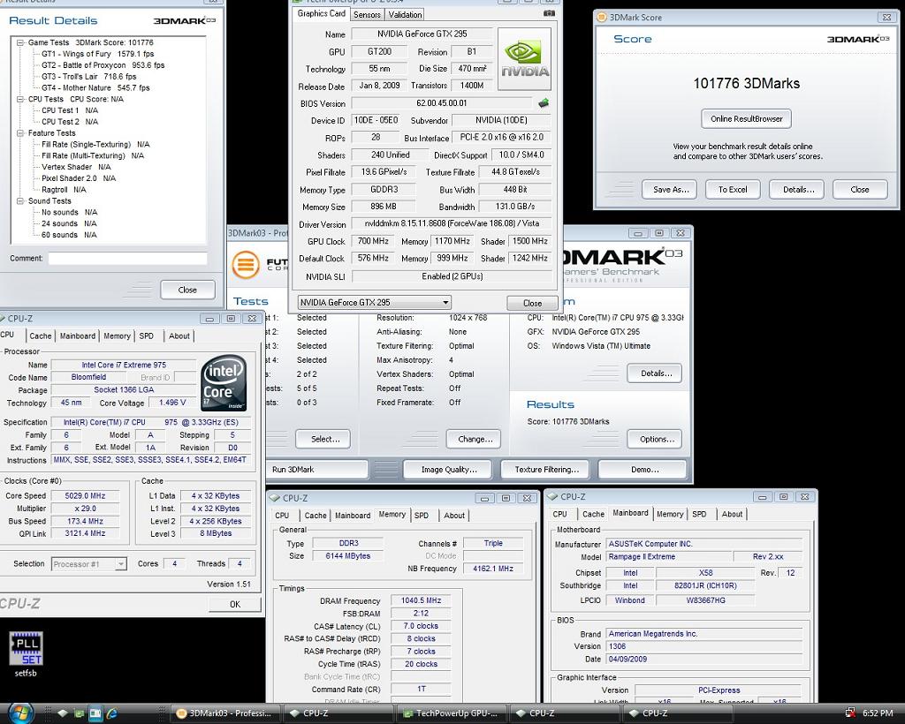
Task: Click the Options... button under Results
Action: point(655,439)
